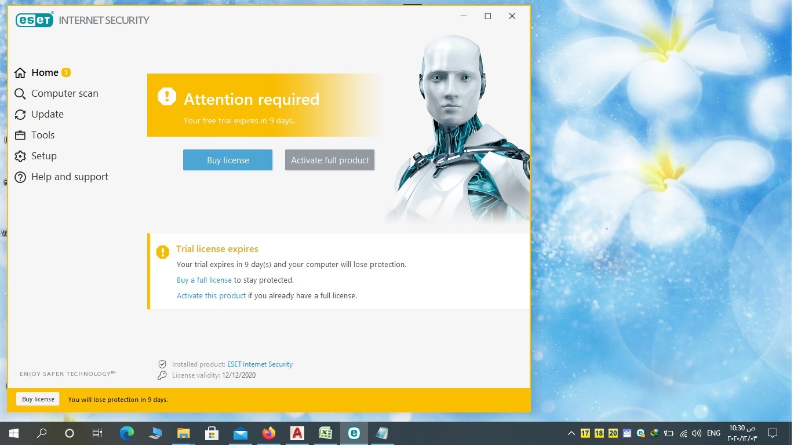Click the ESET tray icon with warning
The width and height of the screenshot is (794, 446).
click(640, 433)
